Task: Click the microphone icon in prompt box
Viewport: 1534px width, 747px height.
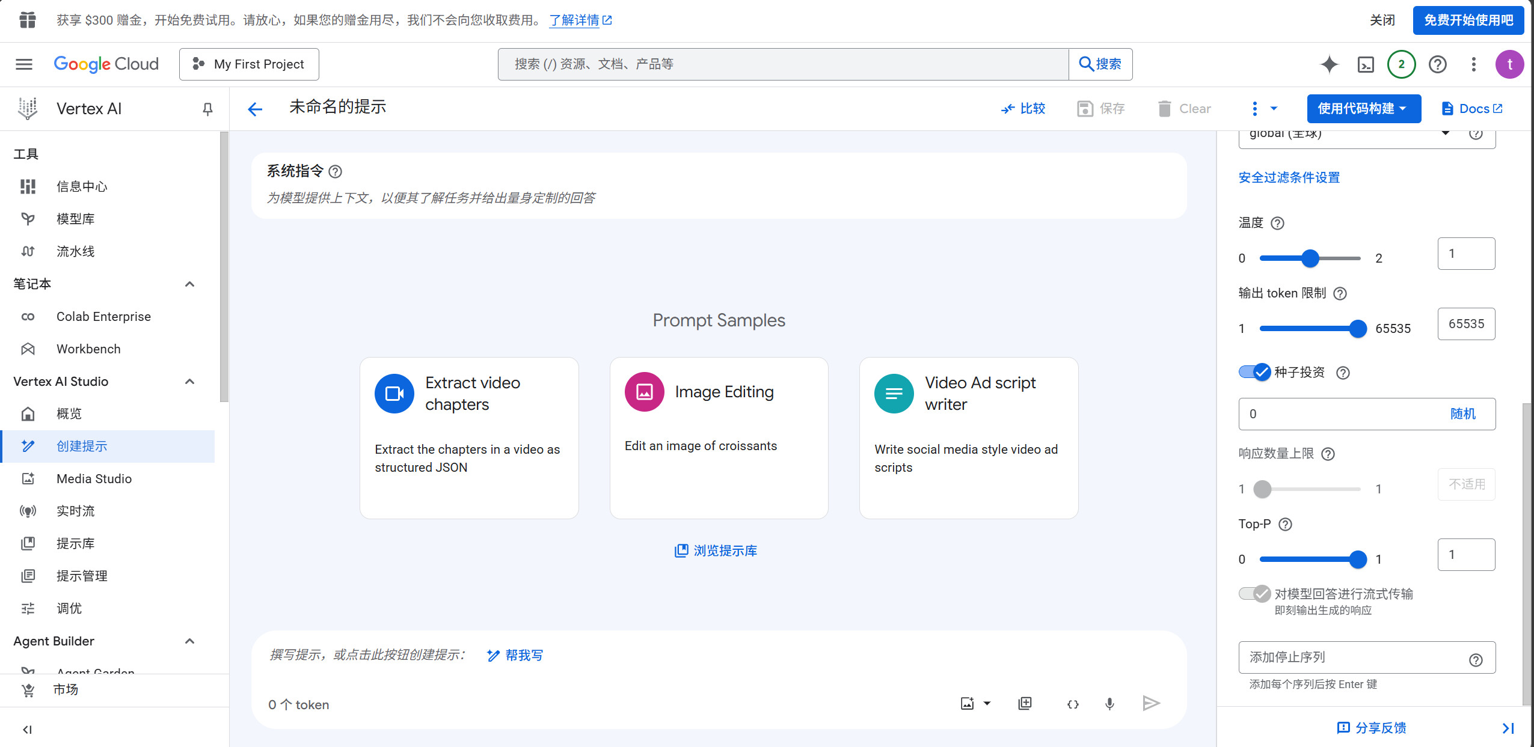Action: pyautogui.click(x=1109, y=704)
